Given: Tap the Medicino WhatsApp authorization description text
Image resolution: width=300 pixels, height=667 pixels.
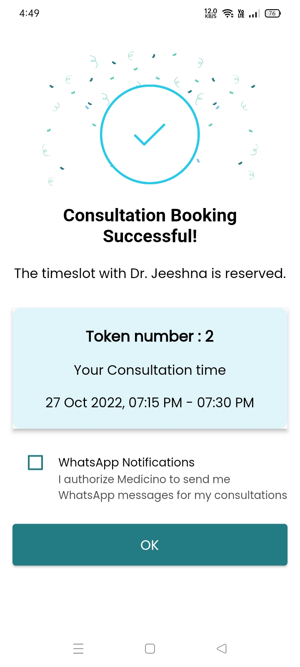Looking at the screenshot, I should (x=172, y=487).
